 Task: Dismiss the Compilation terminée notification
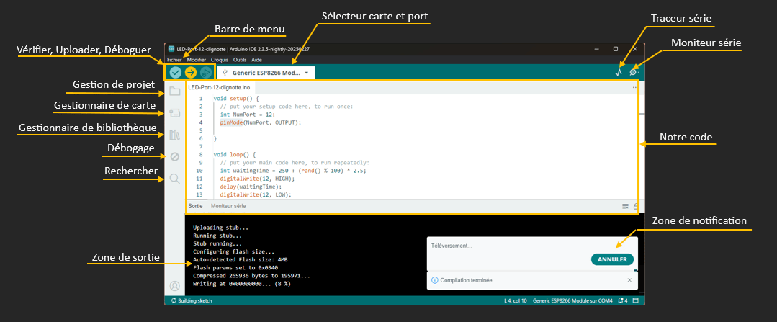click(x=629, y=280)
